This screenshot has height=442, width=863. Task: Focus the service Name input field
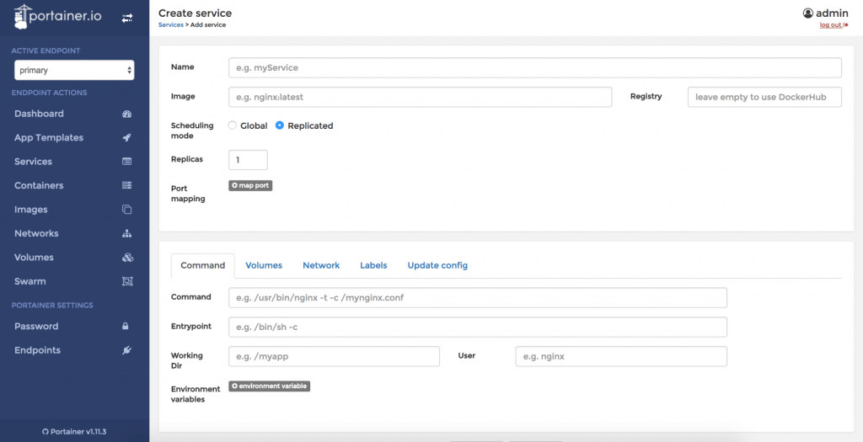coord(534,67)
